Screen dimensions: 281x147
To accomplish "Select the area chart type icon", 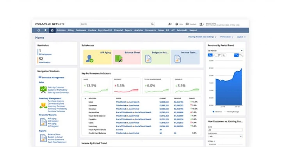I will point(210,55).
